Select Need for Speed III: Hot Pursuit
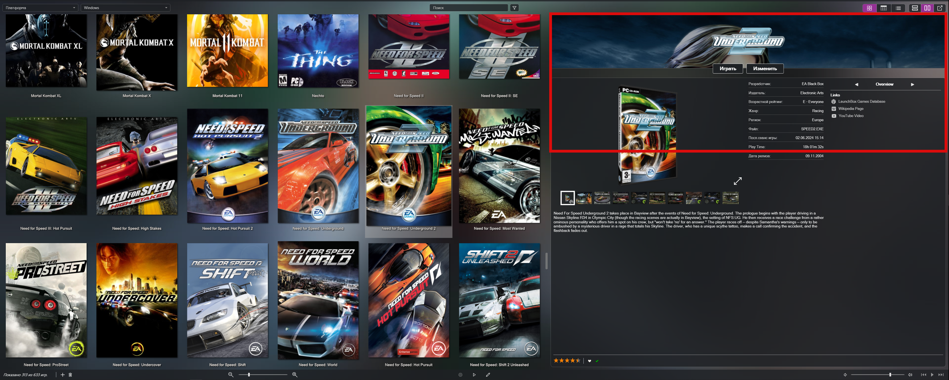This screenshot has width=949, height=380. [46, 166]
